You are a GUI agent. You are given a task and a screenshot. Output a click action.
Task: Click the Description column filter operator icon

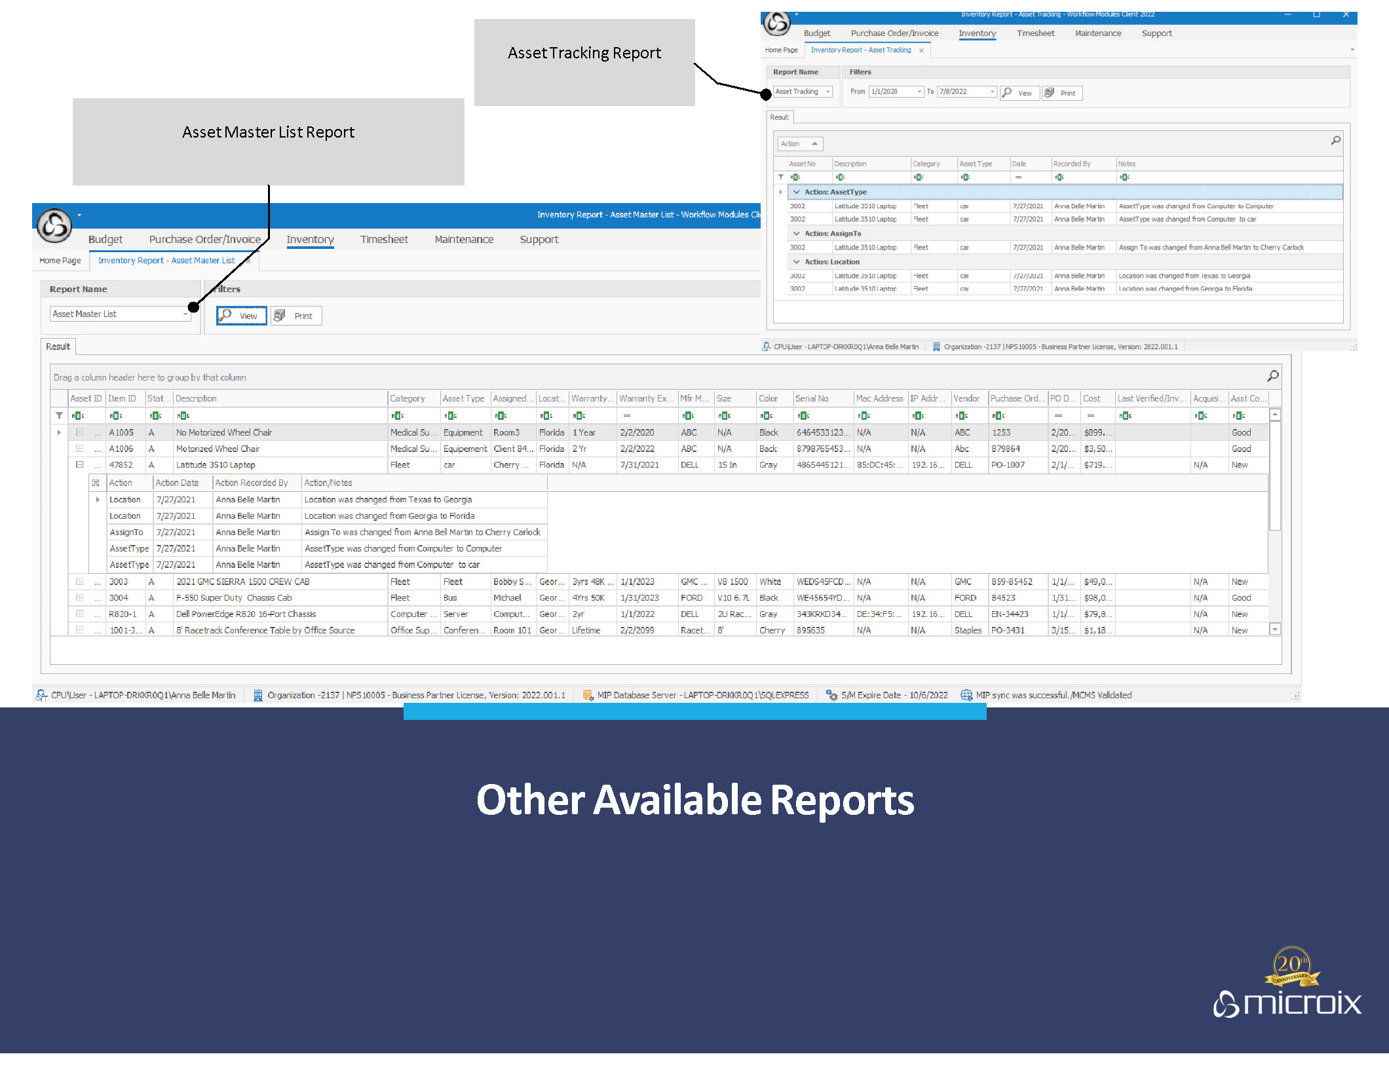click(x=183, y=415)
